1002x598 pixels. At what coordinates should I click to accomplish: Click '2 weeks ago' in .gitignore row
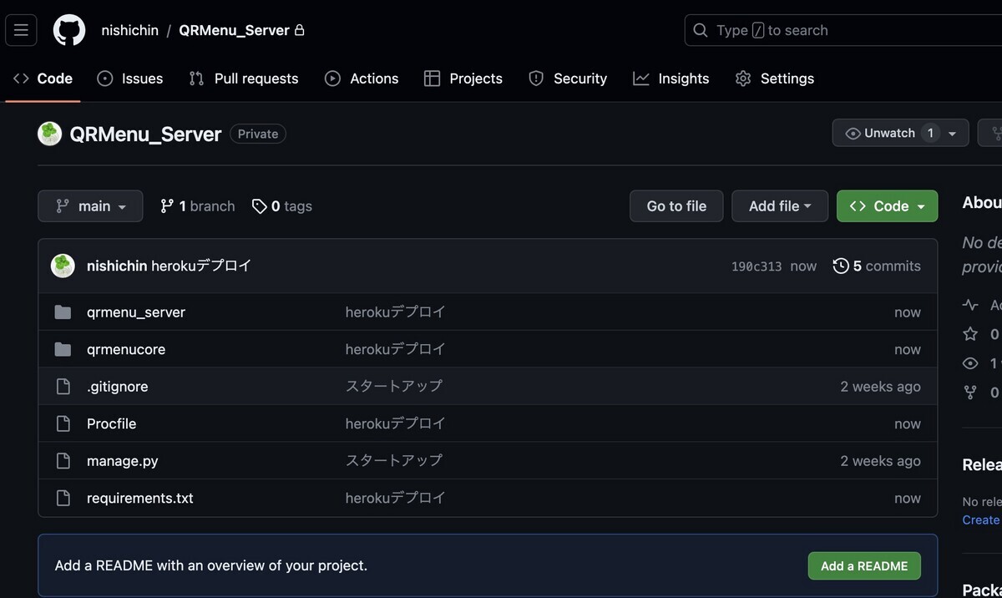point(881,387)
